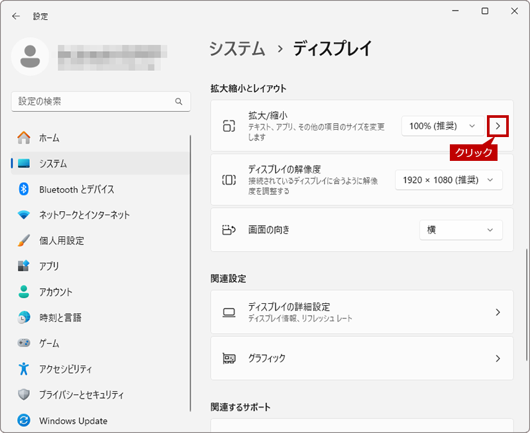Click the back arrow icon
Viewport: 530px width, 433px height.
[x=16, y=16]
